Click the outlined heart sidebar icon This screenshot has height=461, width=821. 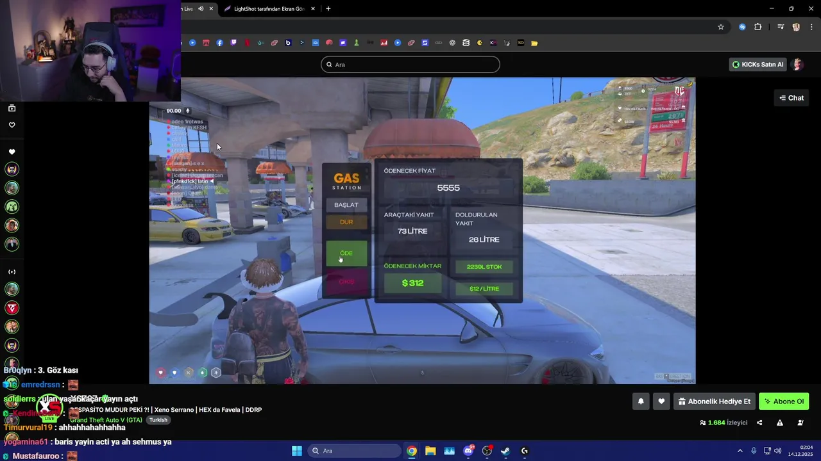point(12,125)
